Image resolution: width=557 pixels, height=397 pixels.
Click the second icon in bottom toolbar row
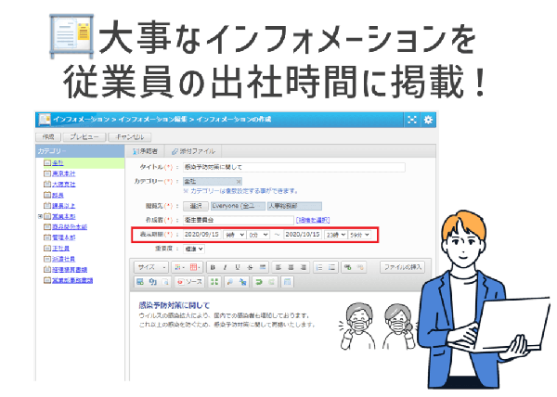[153, 282]
